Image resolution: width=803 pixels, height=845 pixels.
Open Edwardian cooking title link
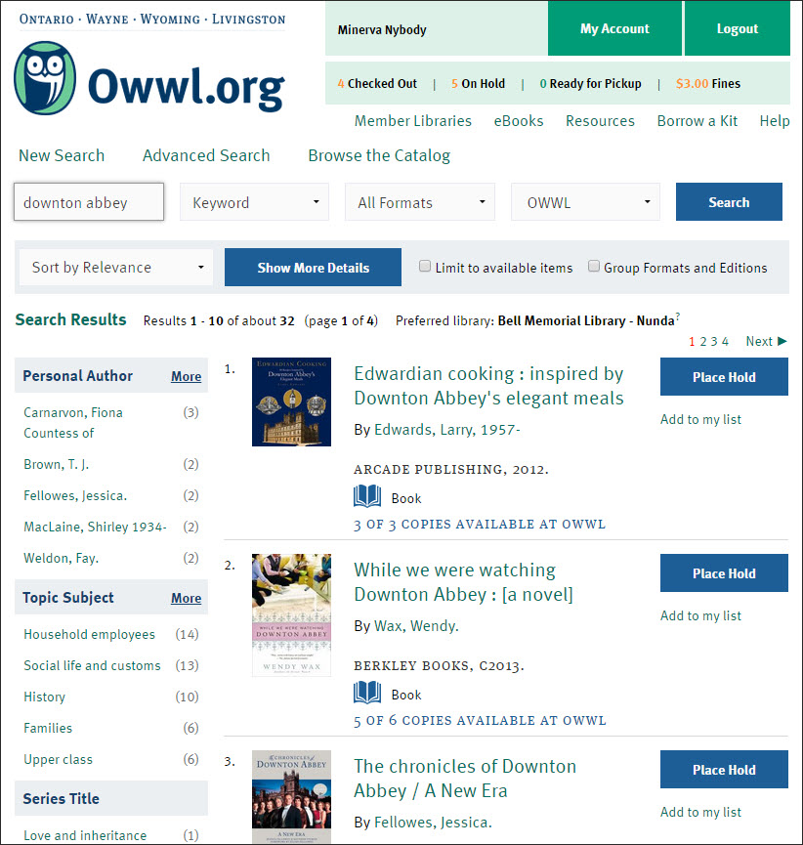tap(488, 386)
